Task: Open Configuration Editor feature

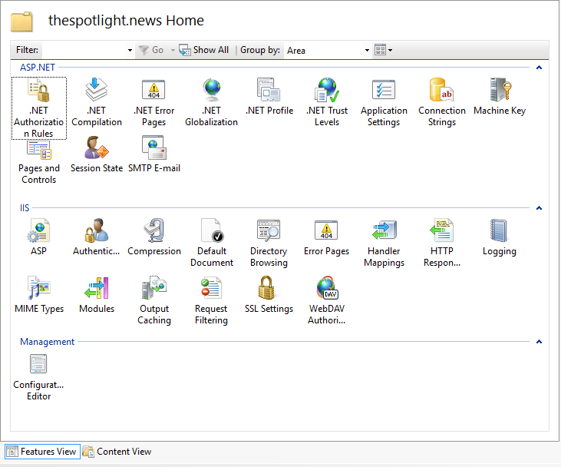Action: [38, 377]
